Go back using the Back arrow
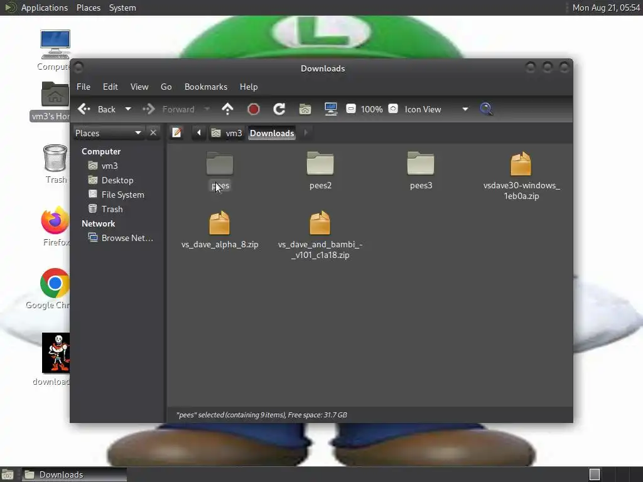This screenshot has width=643, height=482. click(97, 109)
